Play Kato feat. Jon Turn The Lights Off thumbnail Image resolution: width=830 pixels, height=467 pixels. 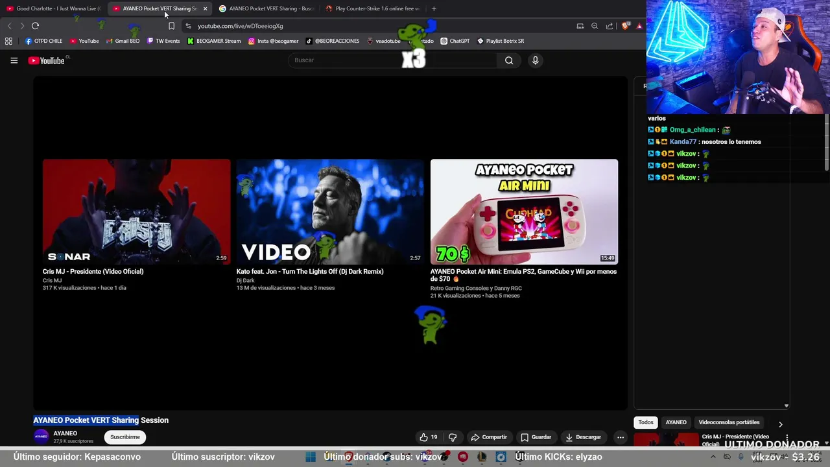[x=330, y=211]
